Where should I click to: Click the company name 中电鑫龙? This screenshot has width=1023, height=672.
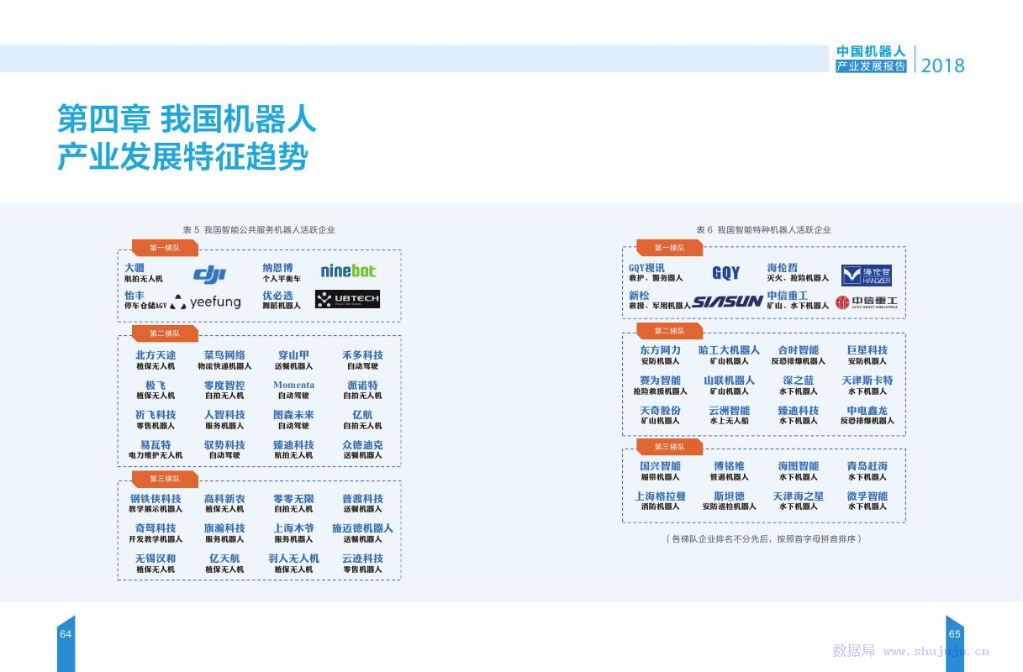pos(867,411)
